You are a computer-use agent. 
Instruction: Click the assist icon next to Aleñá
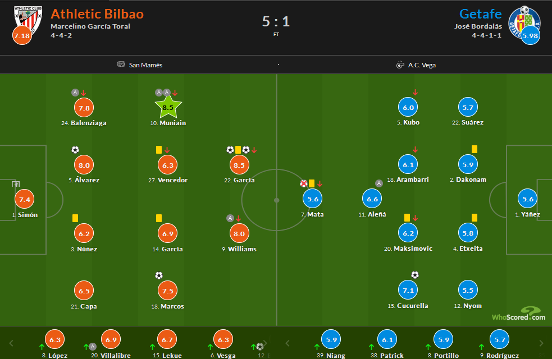click(379, 183)
